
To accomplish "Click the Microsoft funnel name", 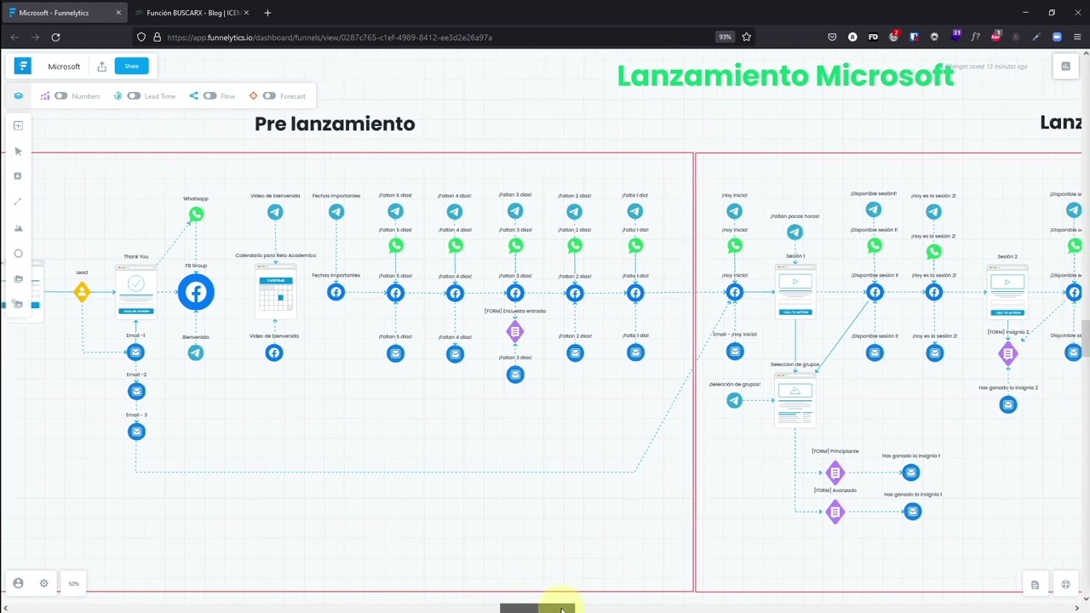I will pyautogui.click(x=64, y=66).
